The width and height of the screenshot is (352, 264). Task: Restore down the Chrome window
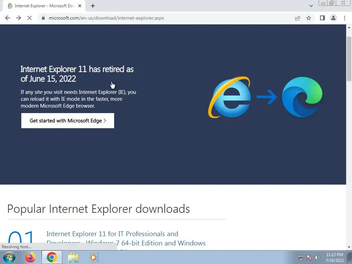pos(332,3)
